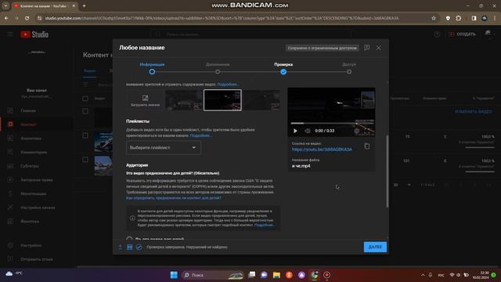Viewport: 501px width, 282px height.
Task: Open Настройка канала in the sidebar
Action: click(x=37, y=208)
